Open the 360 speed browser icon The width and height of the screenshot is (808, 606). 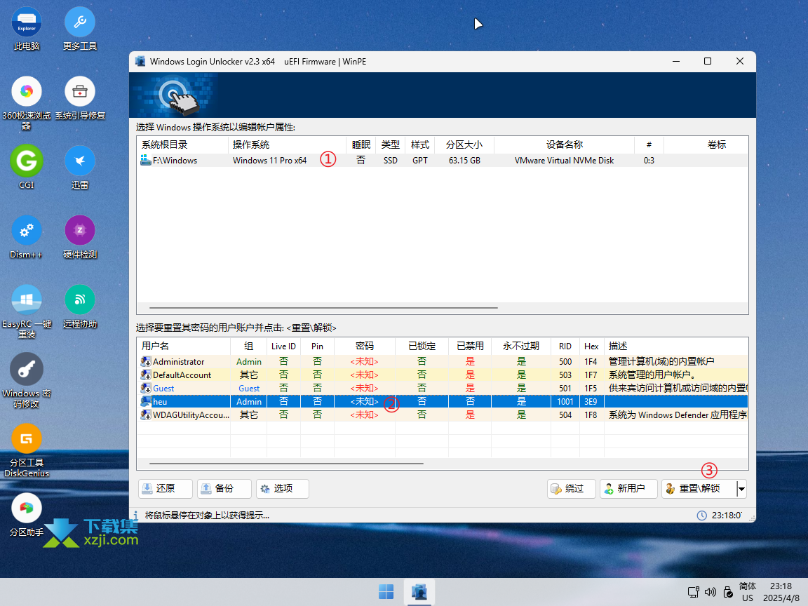[x=27, y=92]
